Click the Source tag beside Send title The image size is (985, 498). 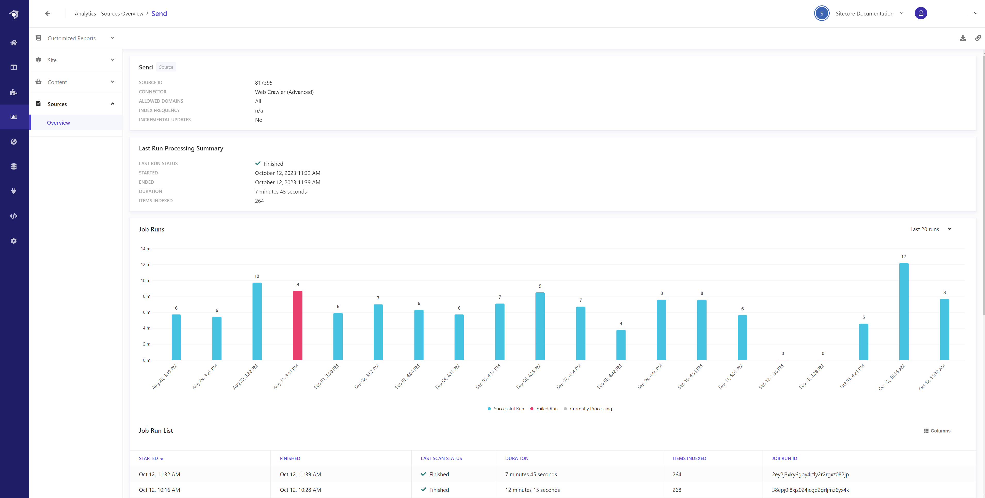[x=166, y=67]
